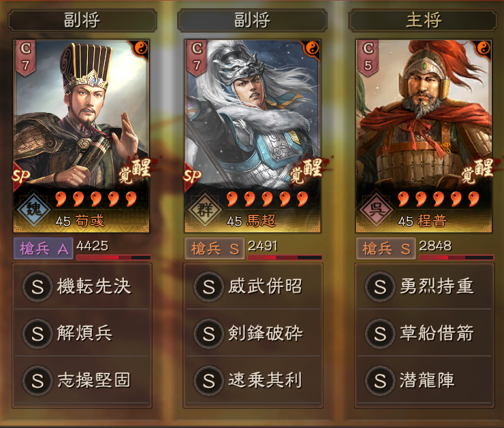The image size is (504, 428).
Task: Select the S rank icon beside 潜龍陣
Action: click(380, 380)
